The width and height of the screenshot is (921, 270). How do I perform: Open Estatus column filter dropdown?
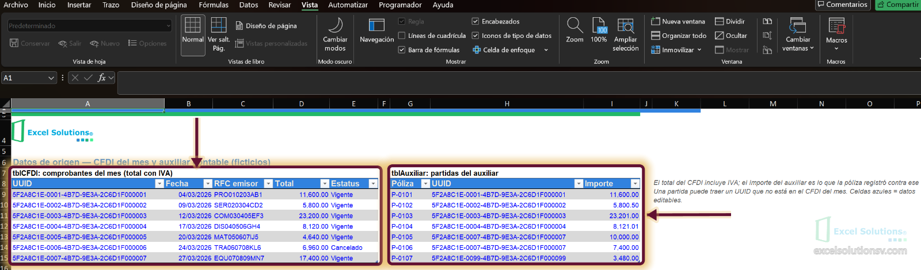[x=373, y=184]
